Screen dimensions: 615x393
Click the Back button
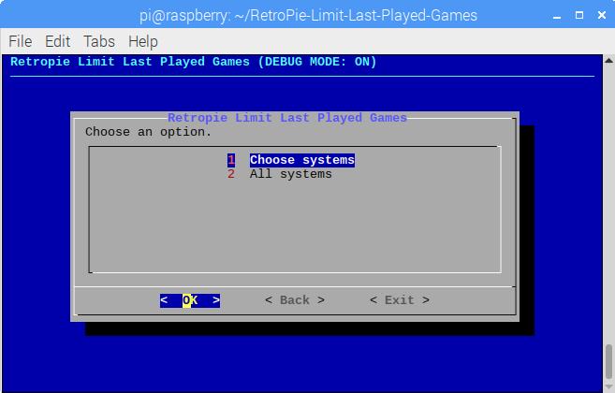[x=295, y=300]
